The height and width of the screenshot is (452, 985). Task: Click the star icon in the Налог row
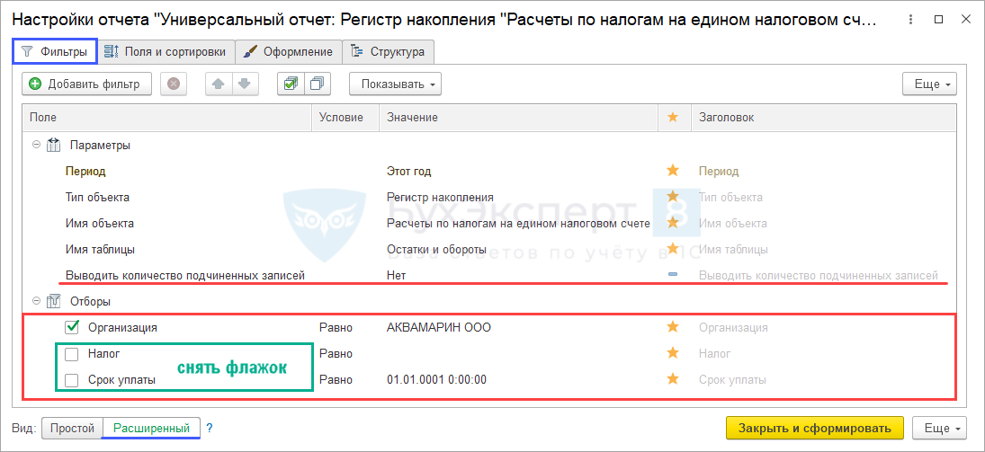[x=672, y=353]
